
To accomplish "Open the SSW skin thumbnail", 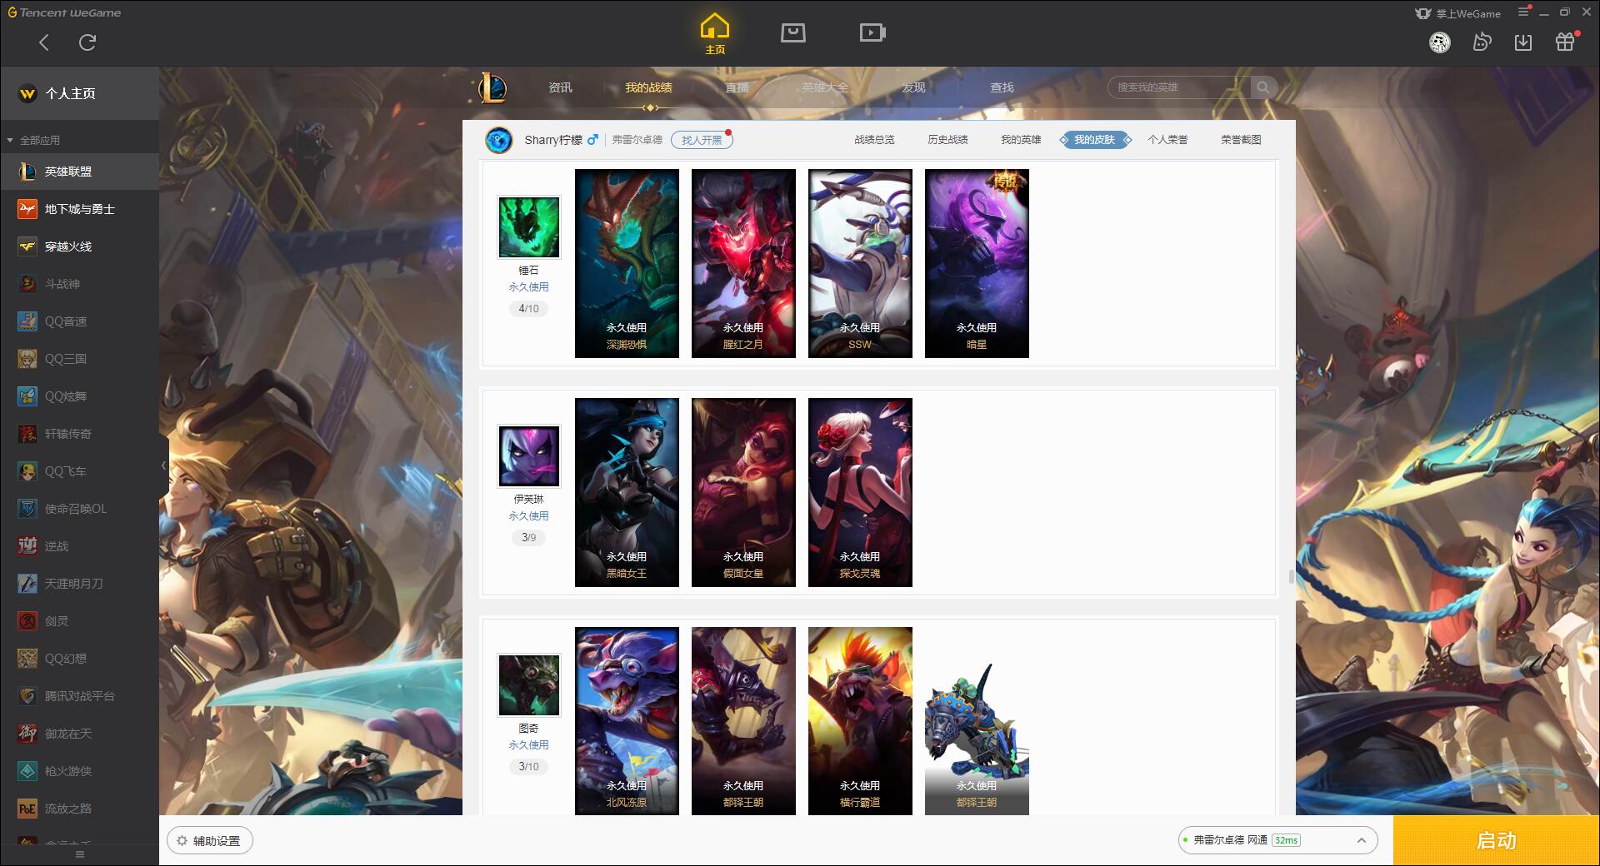I will coord(860,263).
